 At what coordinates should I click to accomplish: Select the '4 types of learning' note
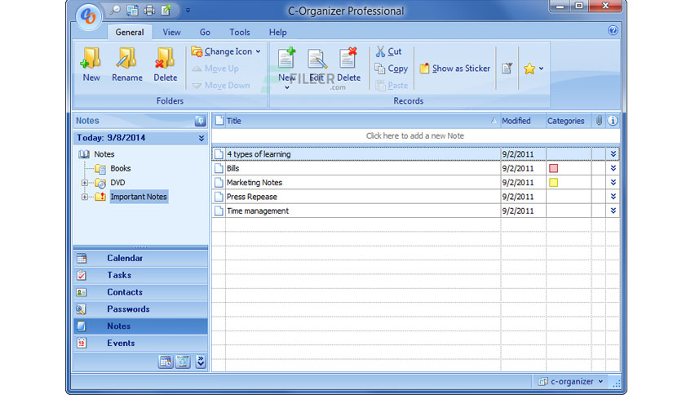tap(415, 154)
